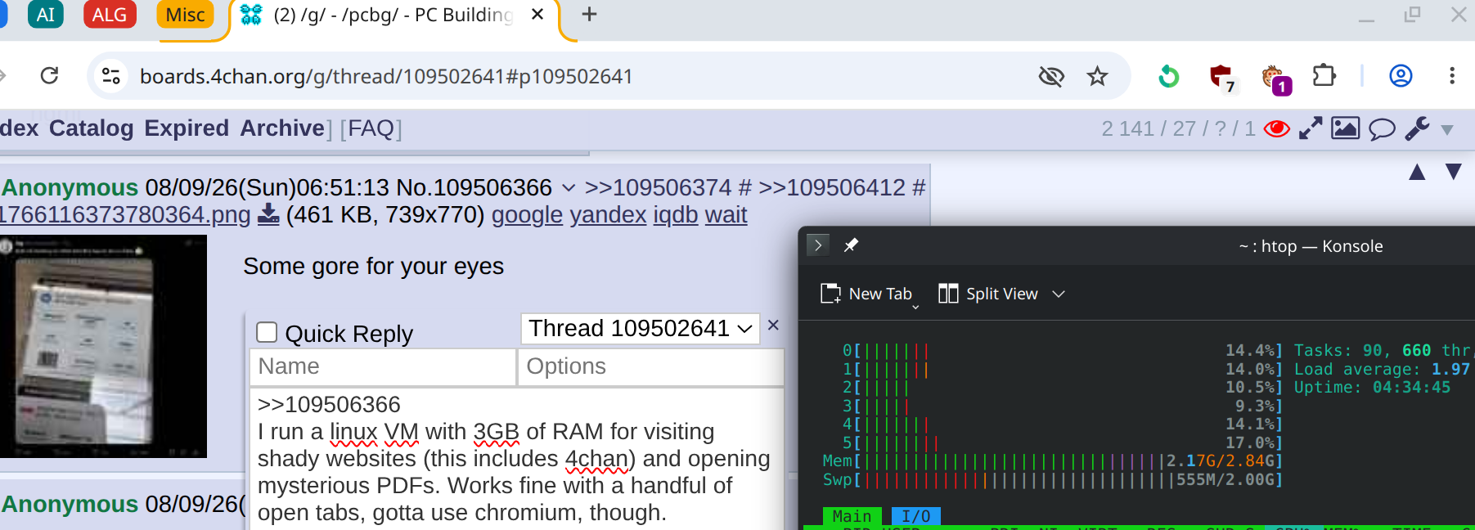
Task: Open the Misc tab group
Action: pos(185,15)
